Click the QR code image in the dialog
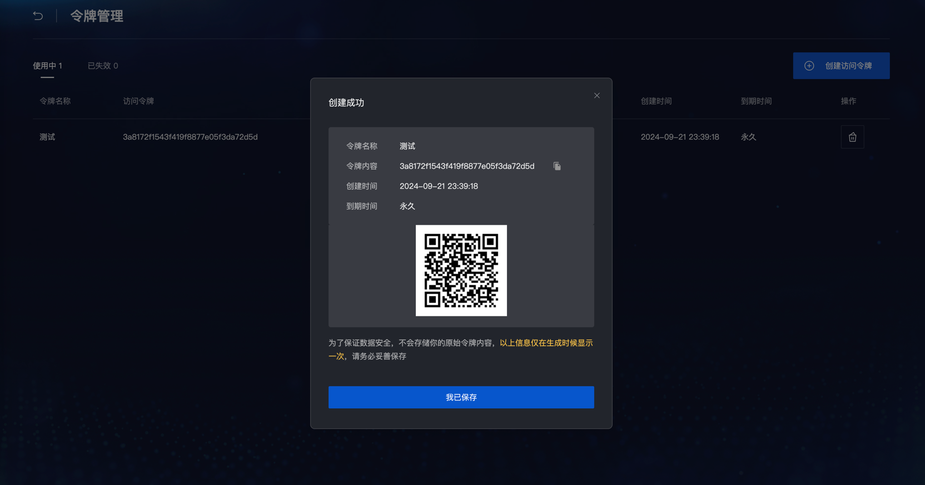 click(x=461, y=270)
